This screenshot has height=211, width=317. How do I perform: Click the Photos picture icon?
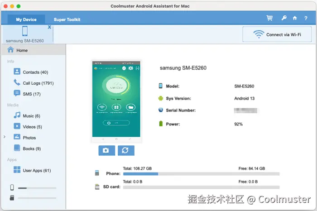(17, 137)
